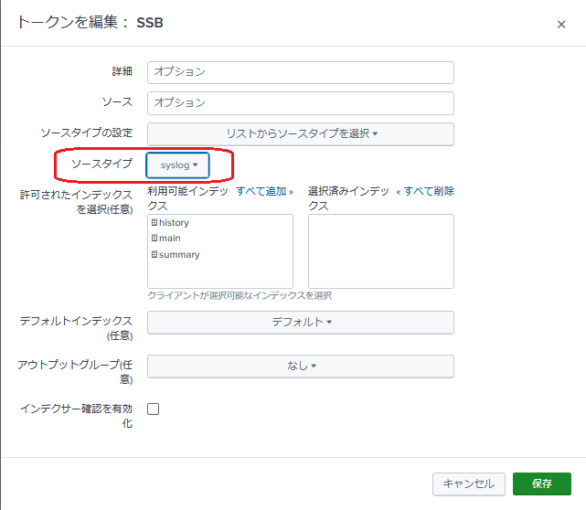Click the すべて追加 link
586x510 pixels.
pos(261,191)
